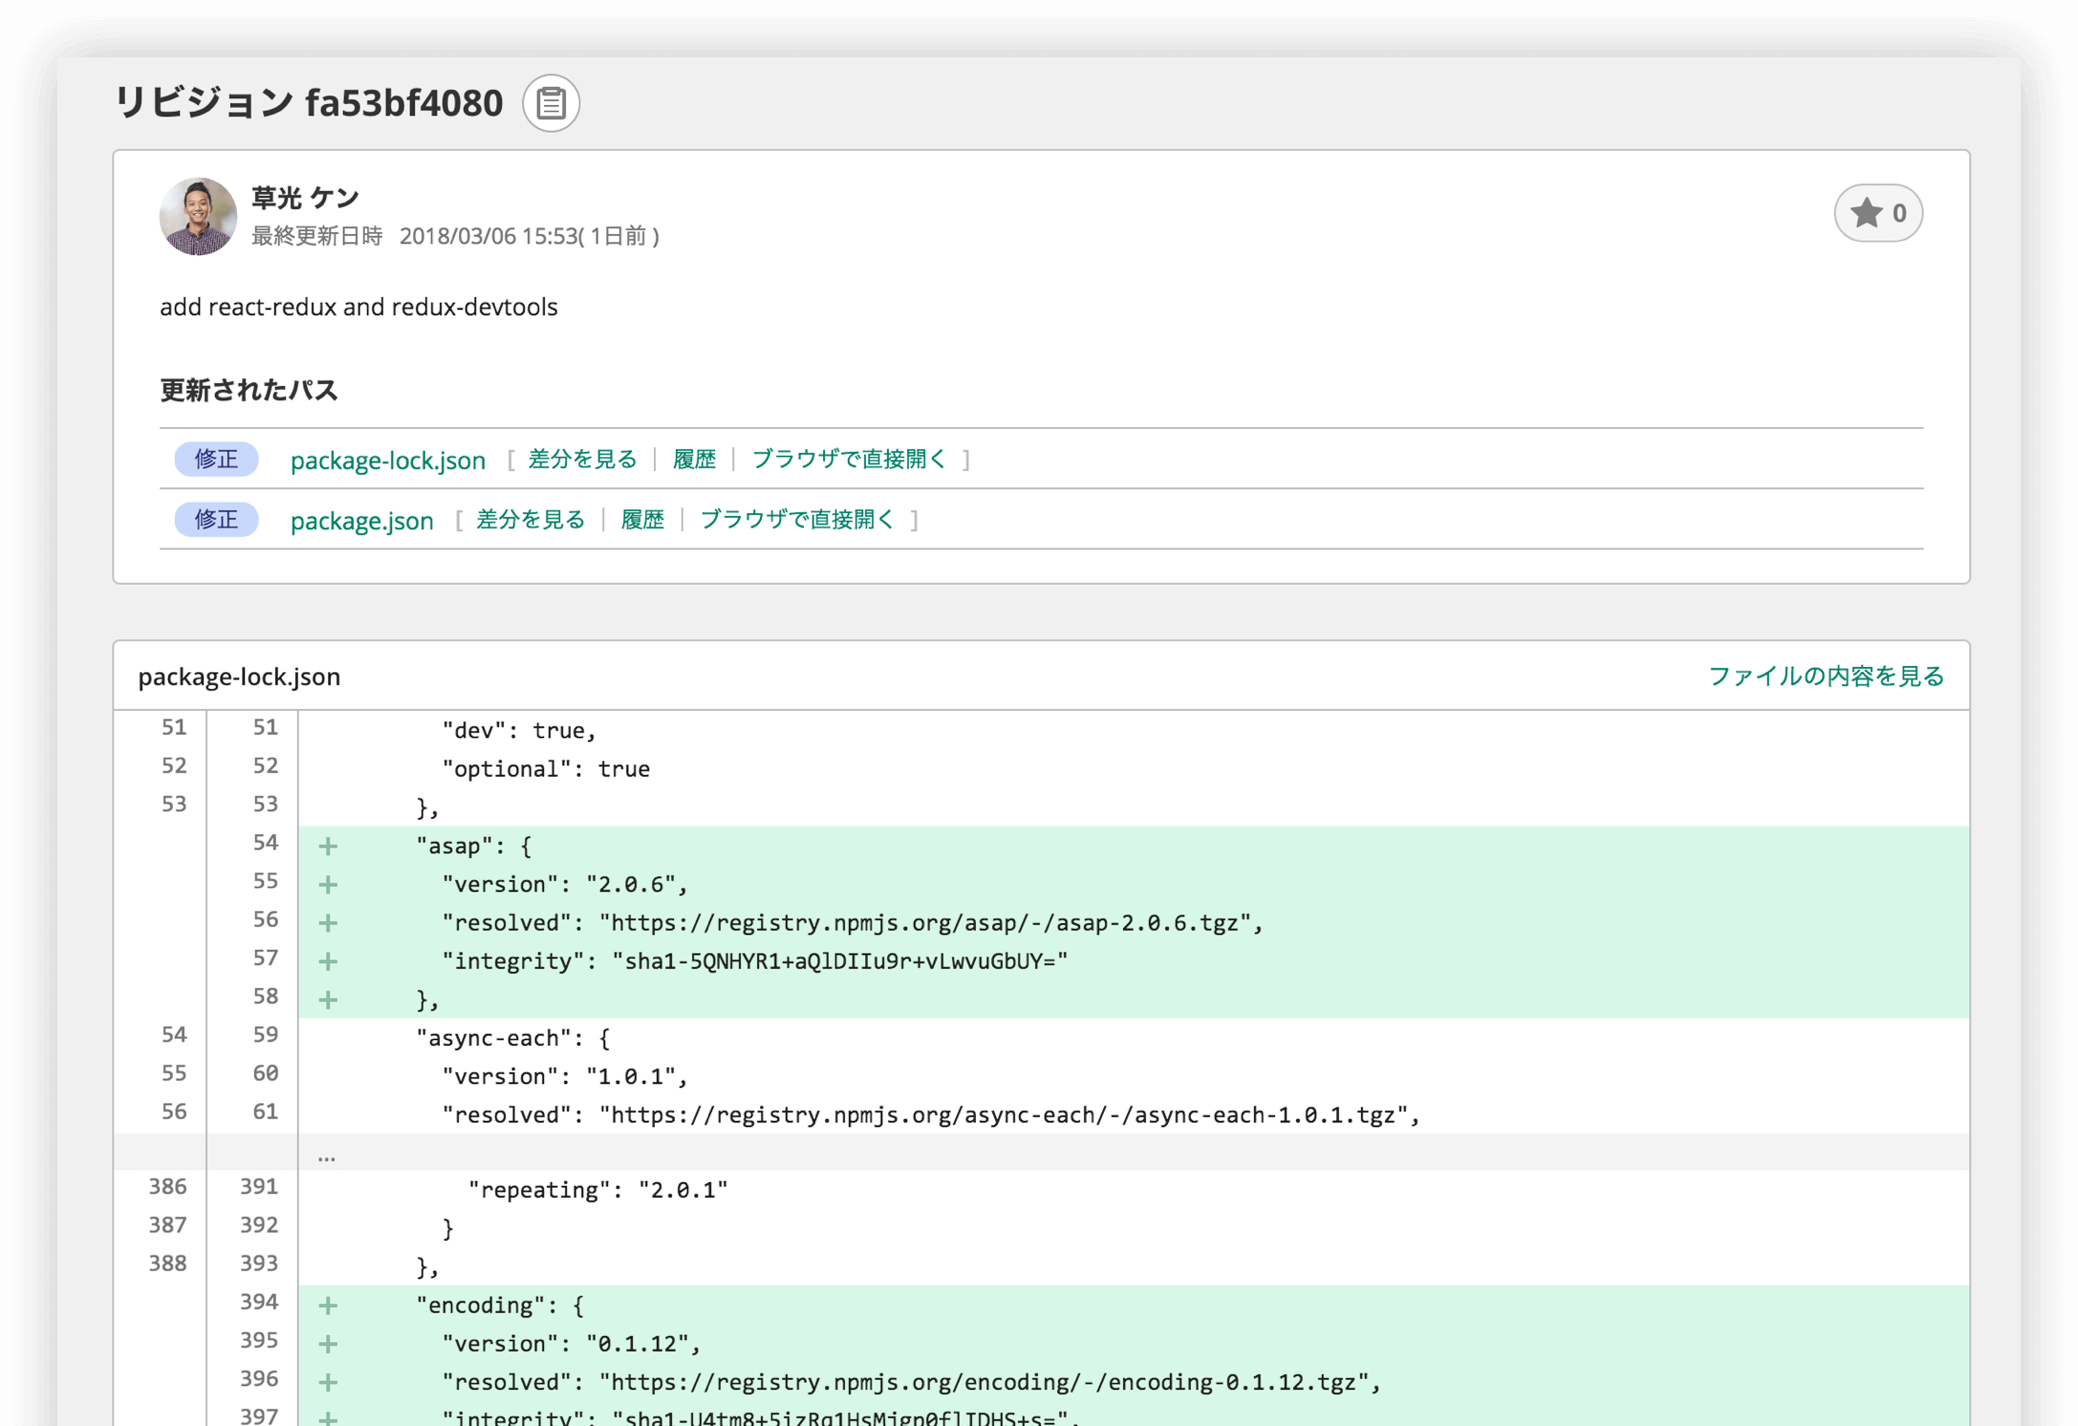This screenshot has height=1426, width=2078.
Task: Open package-lock.json directly in browser
Action: point(849,460)
